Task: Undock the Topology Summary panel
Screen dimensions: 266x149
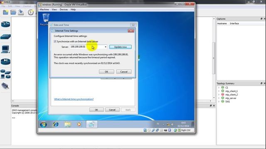Action: pos(261,83)
